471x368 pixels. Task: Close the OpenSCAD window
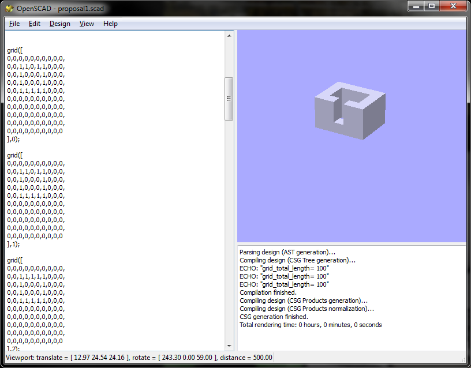(x=453, y=6)
